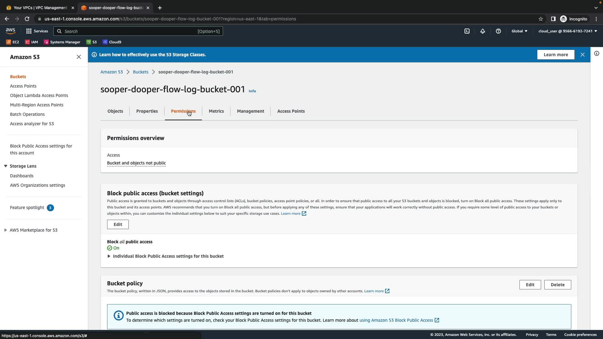Dismiss the S3 Storage Classes banner
Image resolution: width=603 pixels, height=339 pixels.
coord(583,55)
